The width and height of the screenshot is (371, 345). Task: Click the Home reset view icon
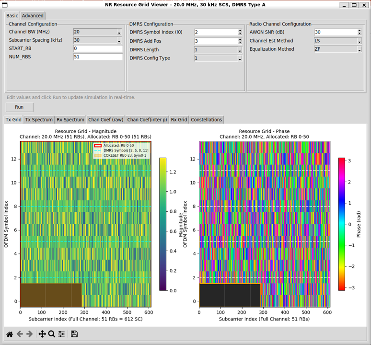[10, 334]
